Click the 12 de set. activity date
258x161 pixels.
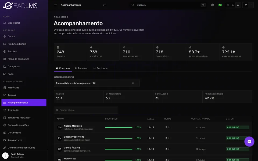(x=200, y=127)
